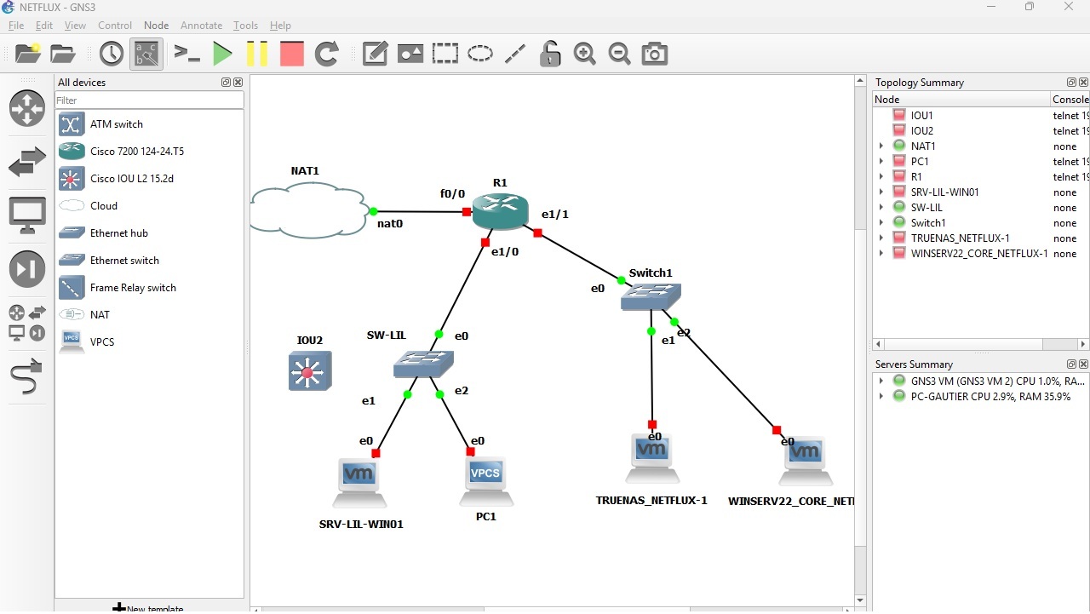Viewport: 1090px width, 614px height.
Task: Stop all nodes with red square icon
Action: pos(292,55)
